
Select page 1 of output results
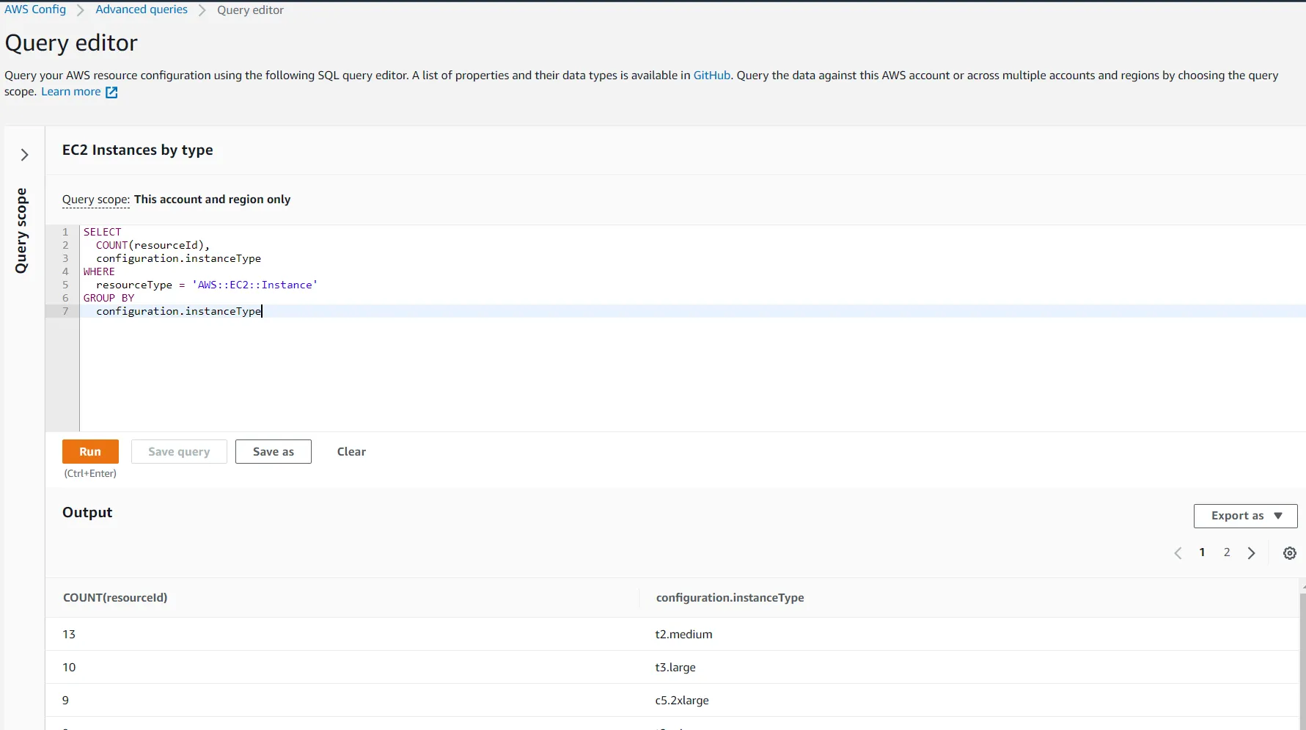click(x=1202, y=552)
